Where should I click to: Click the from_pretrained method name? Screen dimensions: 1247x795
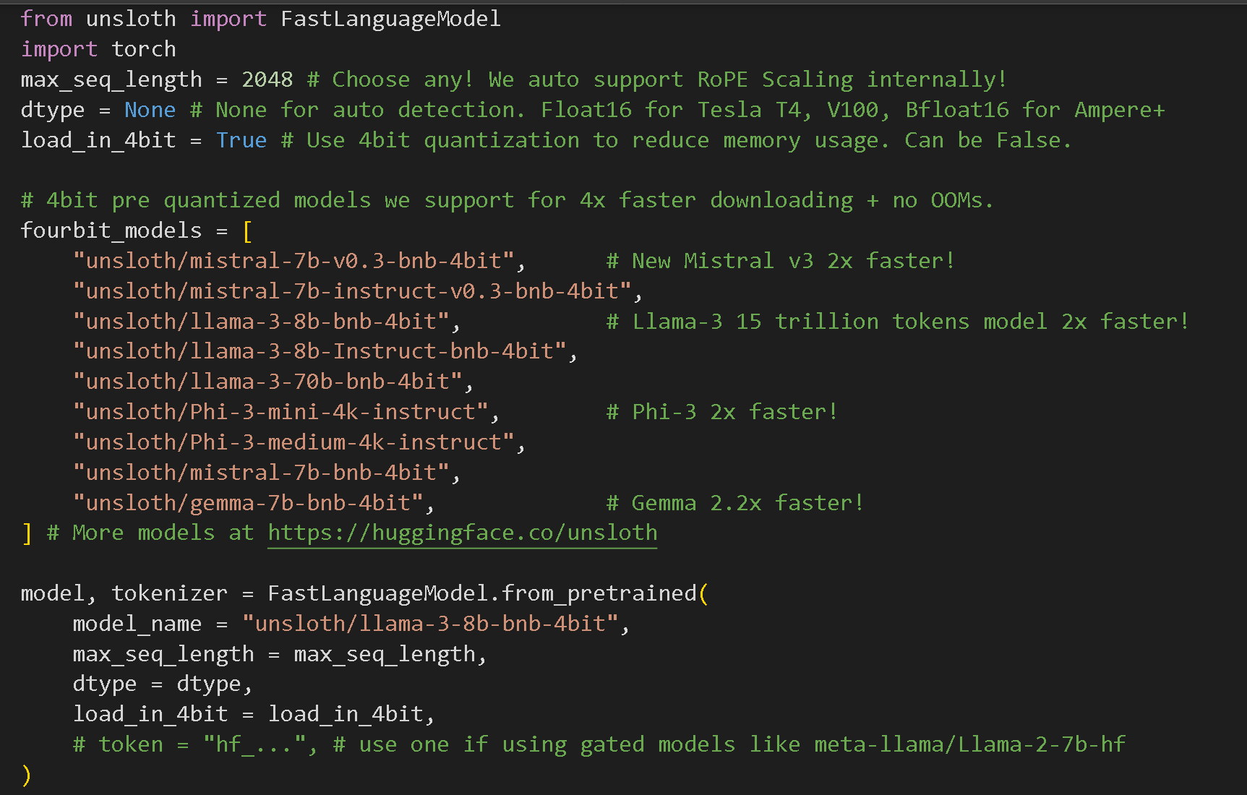(599, 593)
